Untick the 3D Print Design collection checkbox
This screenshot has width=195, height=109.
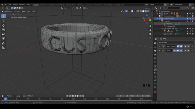(x=160, y=19)
